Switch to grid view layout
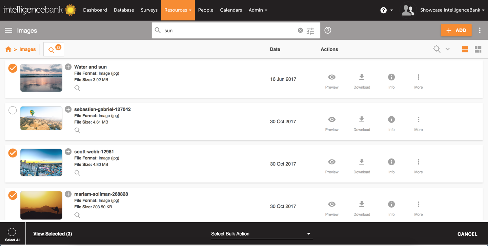The image size is (488, 246). click(478, 50)
